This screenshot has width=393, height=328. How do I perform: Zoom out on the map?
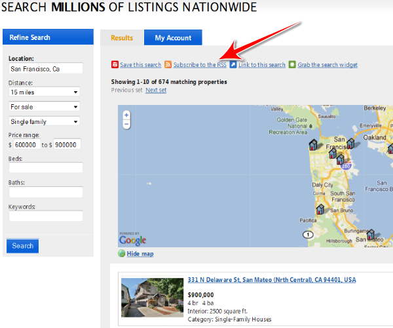126,125
